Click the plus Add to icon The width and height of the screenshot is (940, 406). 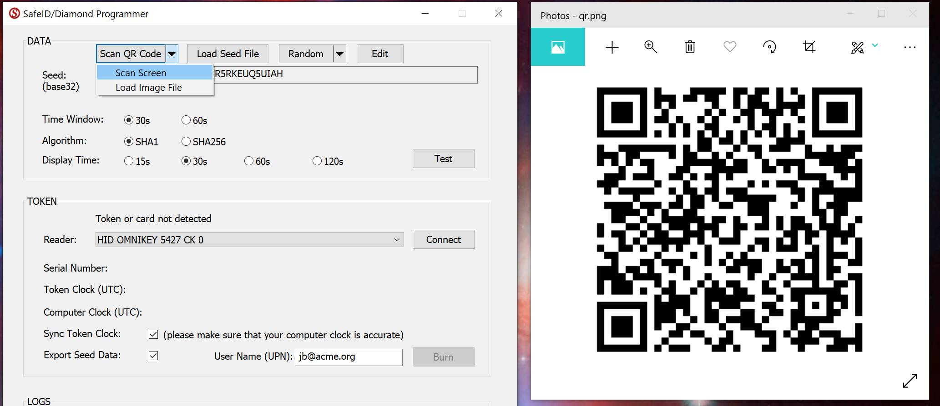[x=612, y=47]
